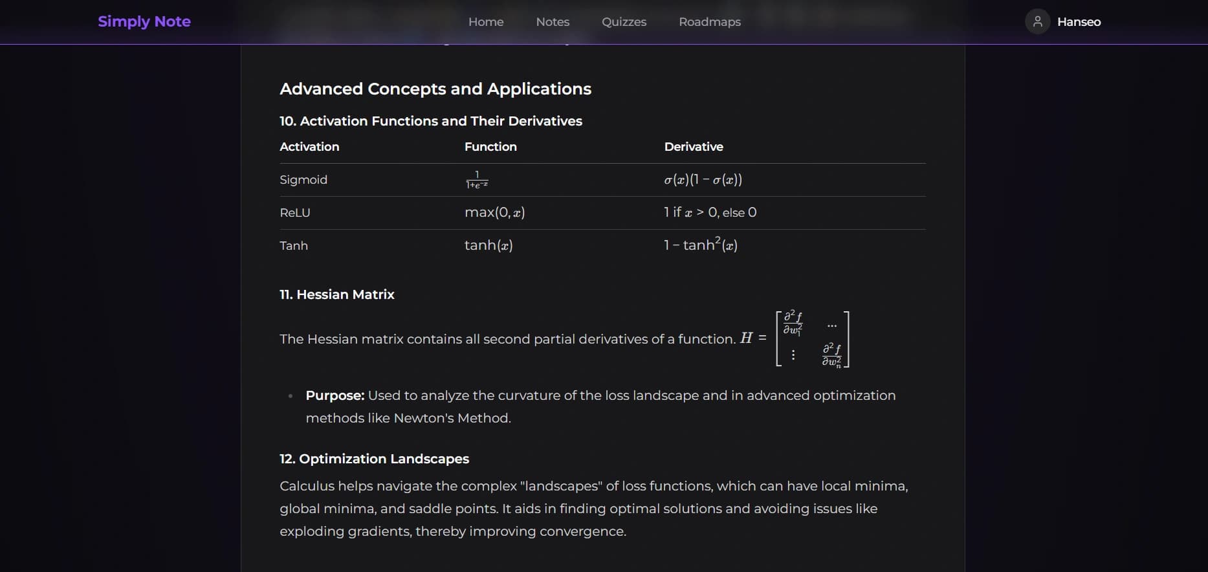Click the Hanseo username
Image resolution: width=1208 pixels, height=572 pixels.
[1078, 21]
